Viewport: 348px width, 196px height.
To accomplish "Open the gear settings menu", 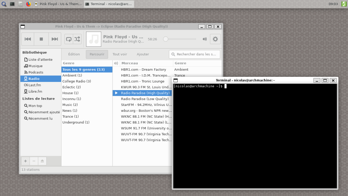I will [x=215, y=39].
